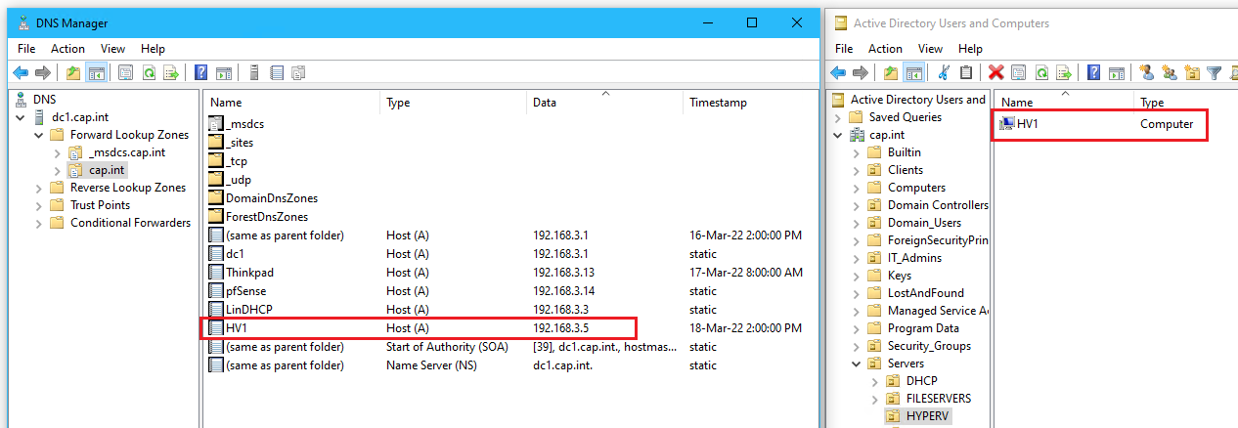Select IT_Admins OU
This screenshot has width=1238, height=428.
coord(905,258)
